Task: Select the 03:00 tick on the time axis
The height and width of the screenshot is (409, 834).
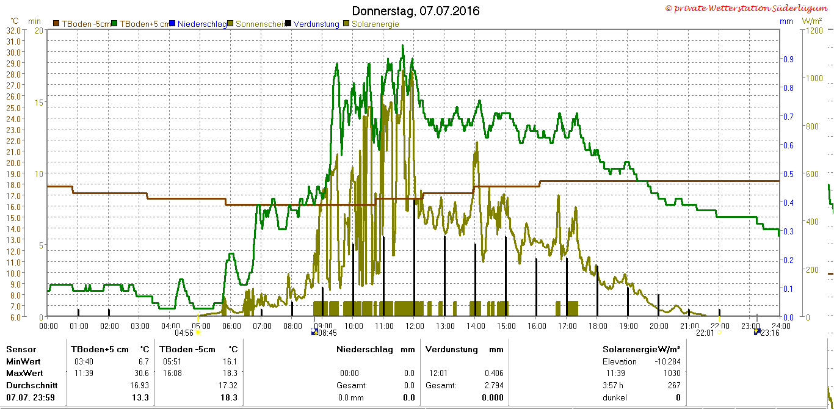Action: (x=140, y=325)
